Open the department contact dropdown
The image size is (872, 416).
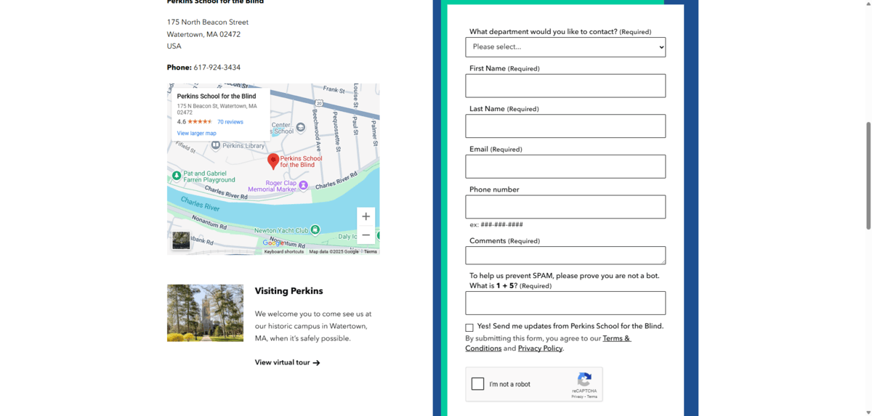coord(565,47)
